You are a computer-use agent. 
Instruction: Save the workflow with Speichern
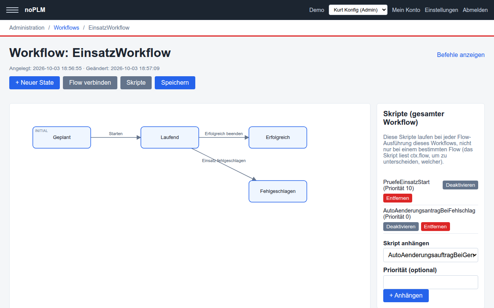pos(175,83)
